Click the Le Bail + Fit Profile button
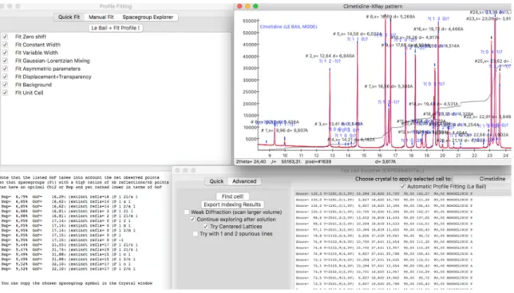The image size is (514, 293). pos(116,28)
